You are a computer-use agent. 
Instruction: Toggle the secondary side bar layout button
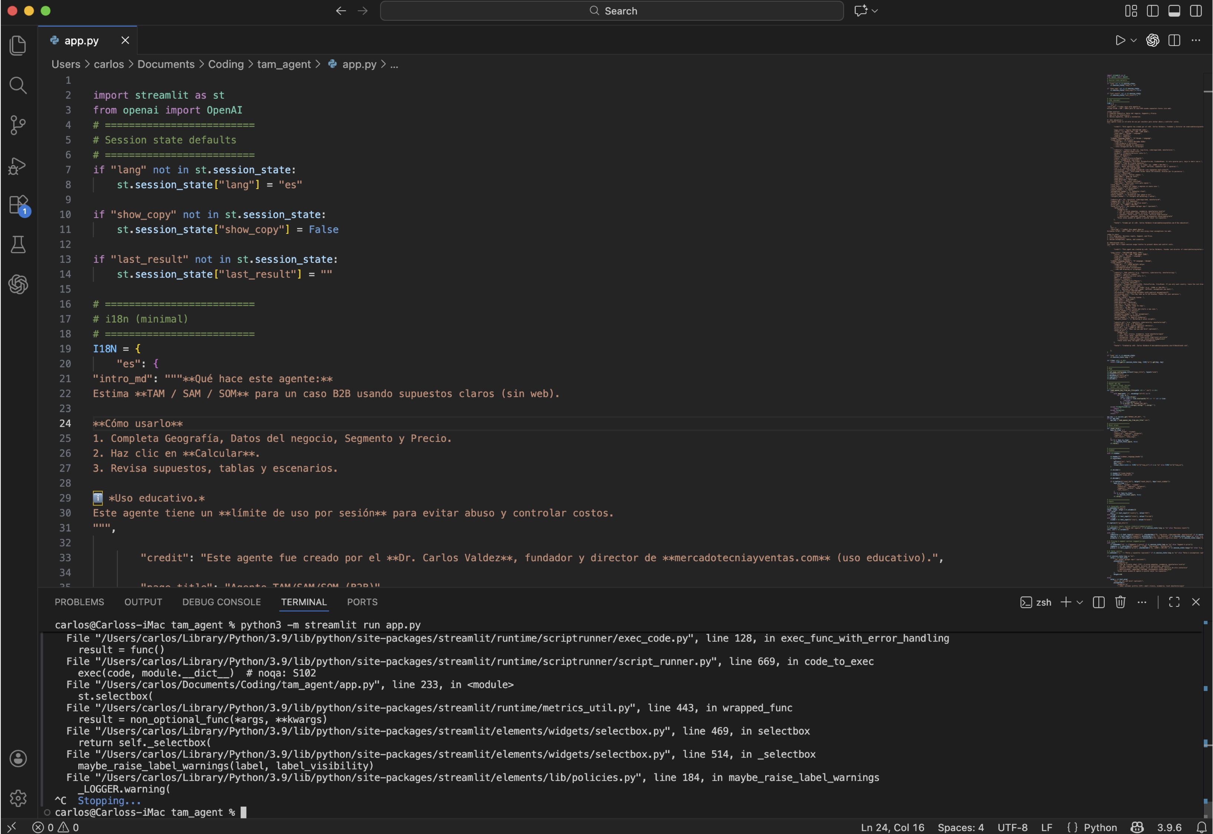1195,11
